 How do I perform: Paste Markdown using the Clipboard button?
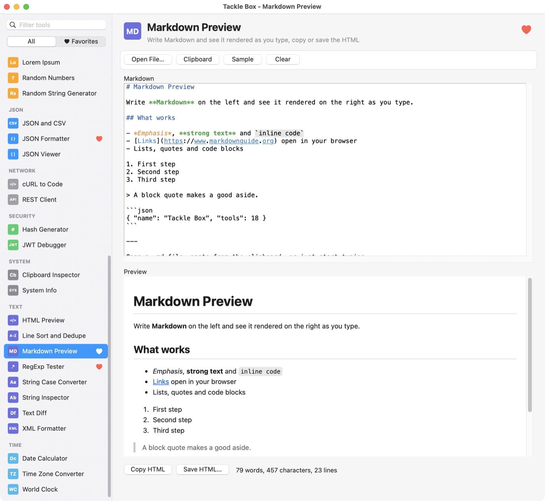(x=198, y=60)
